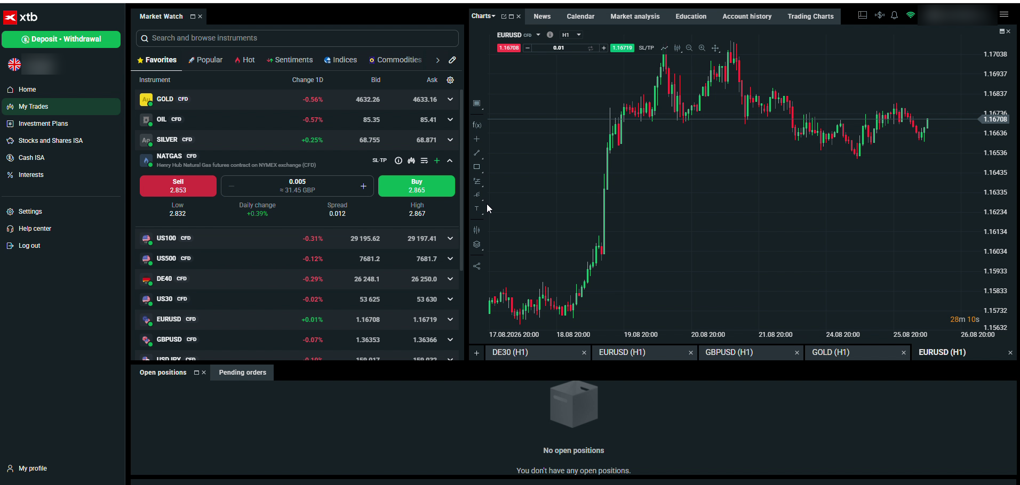Open the price alerts dollar icon
Image resolution: width=1020 pixels, height=485 pixels.
tap(879, 15)
